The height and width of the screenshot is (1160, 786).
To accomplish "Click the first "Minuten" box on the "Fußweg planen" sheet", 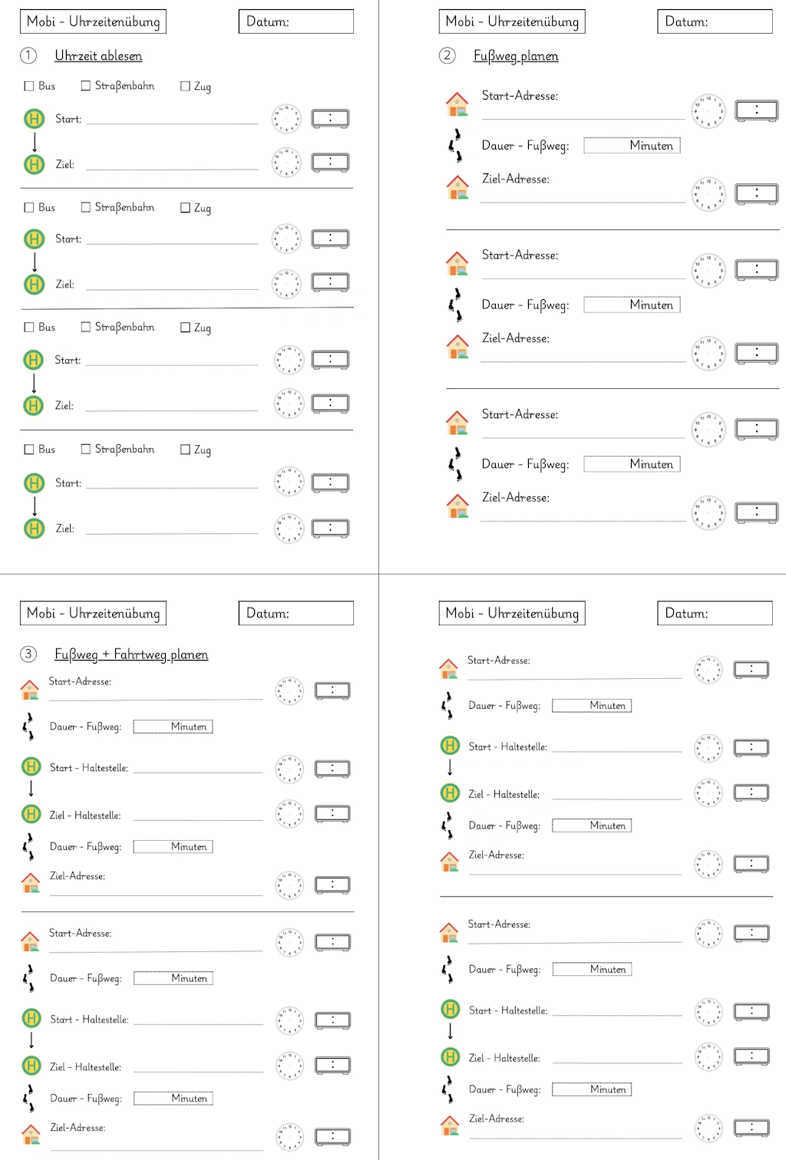I will (x=632, y=146).
